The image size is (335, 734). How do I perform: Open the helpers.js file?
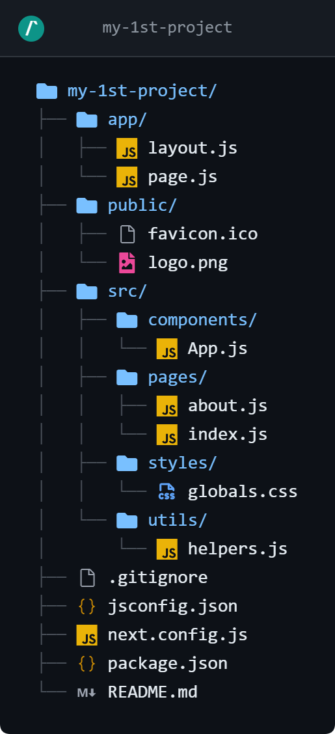pyautogui.click(x=237, y=549)
